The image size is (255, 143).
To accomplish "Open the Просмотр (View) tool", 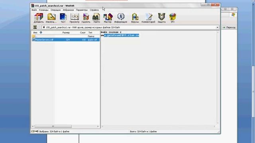I will click(x=75, y=18).
